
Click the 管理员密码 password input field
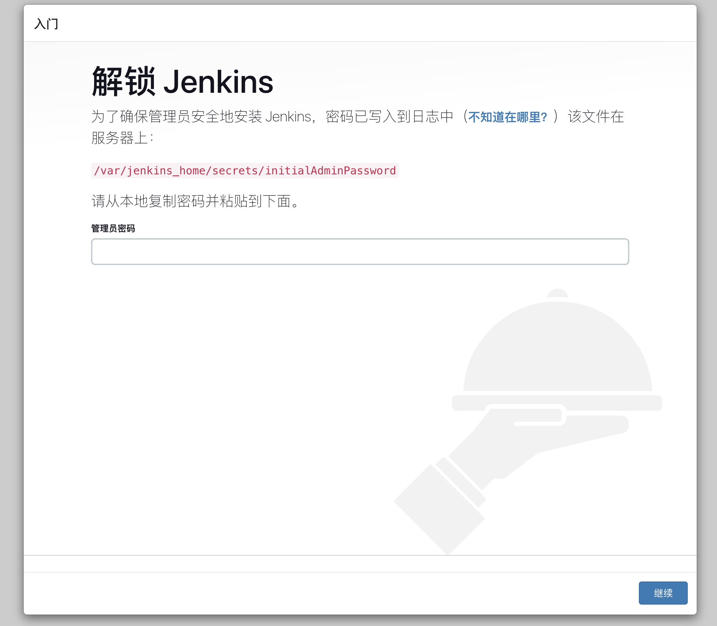[x=360, y=251]
